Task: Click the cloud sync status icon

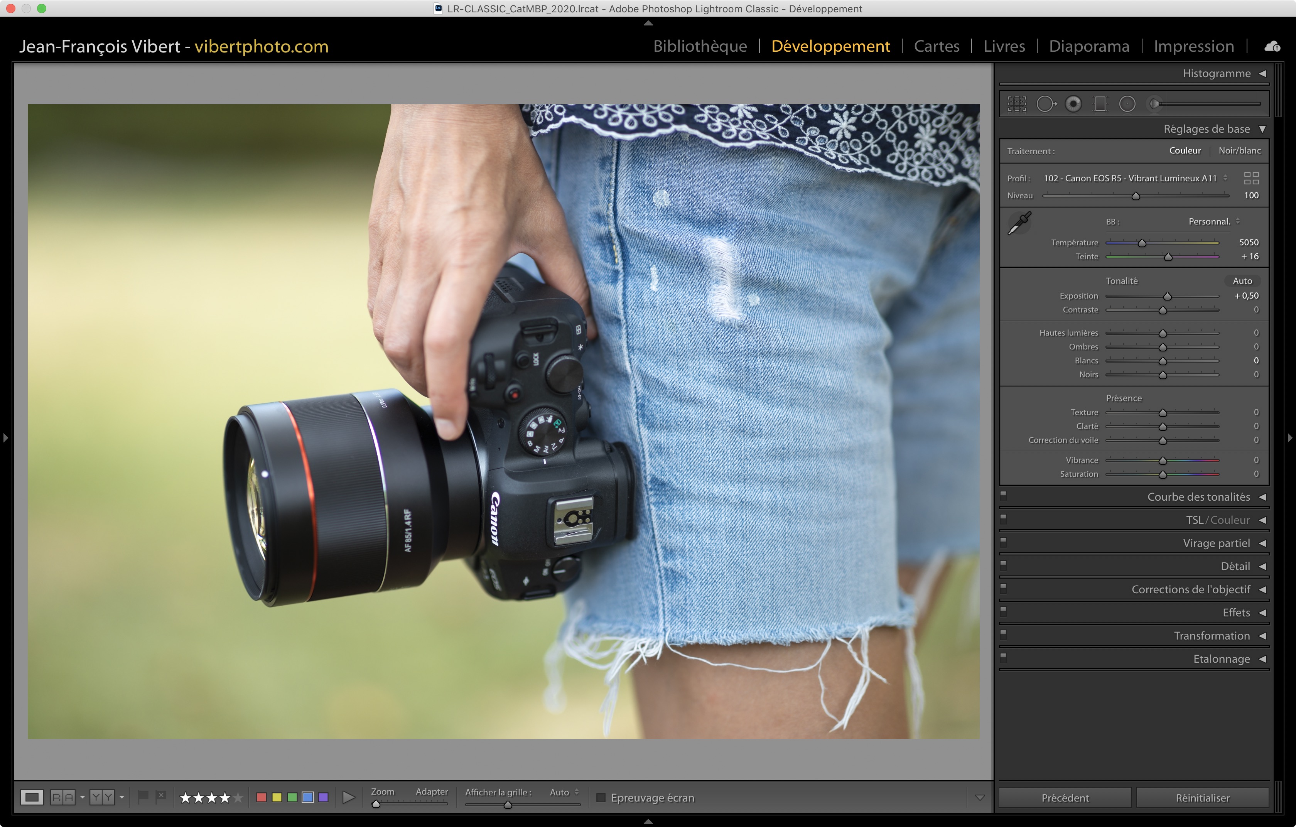Action: click(1272, 46)
